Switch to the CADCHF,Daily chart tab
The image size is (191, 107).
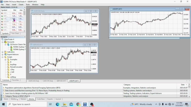pyautogui.click(x=48, y=81)
